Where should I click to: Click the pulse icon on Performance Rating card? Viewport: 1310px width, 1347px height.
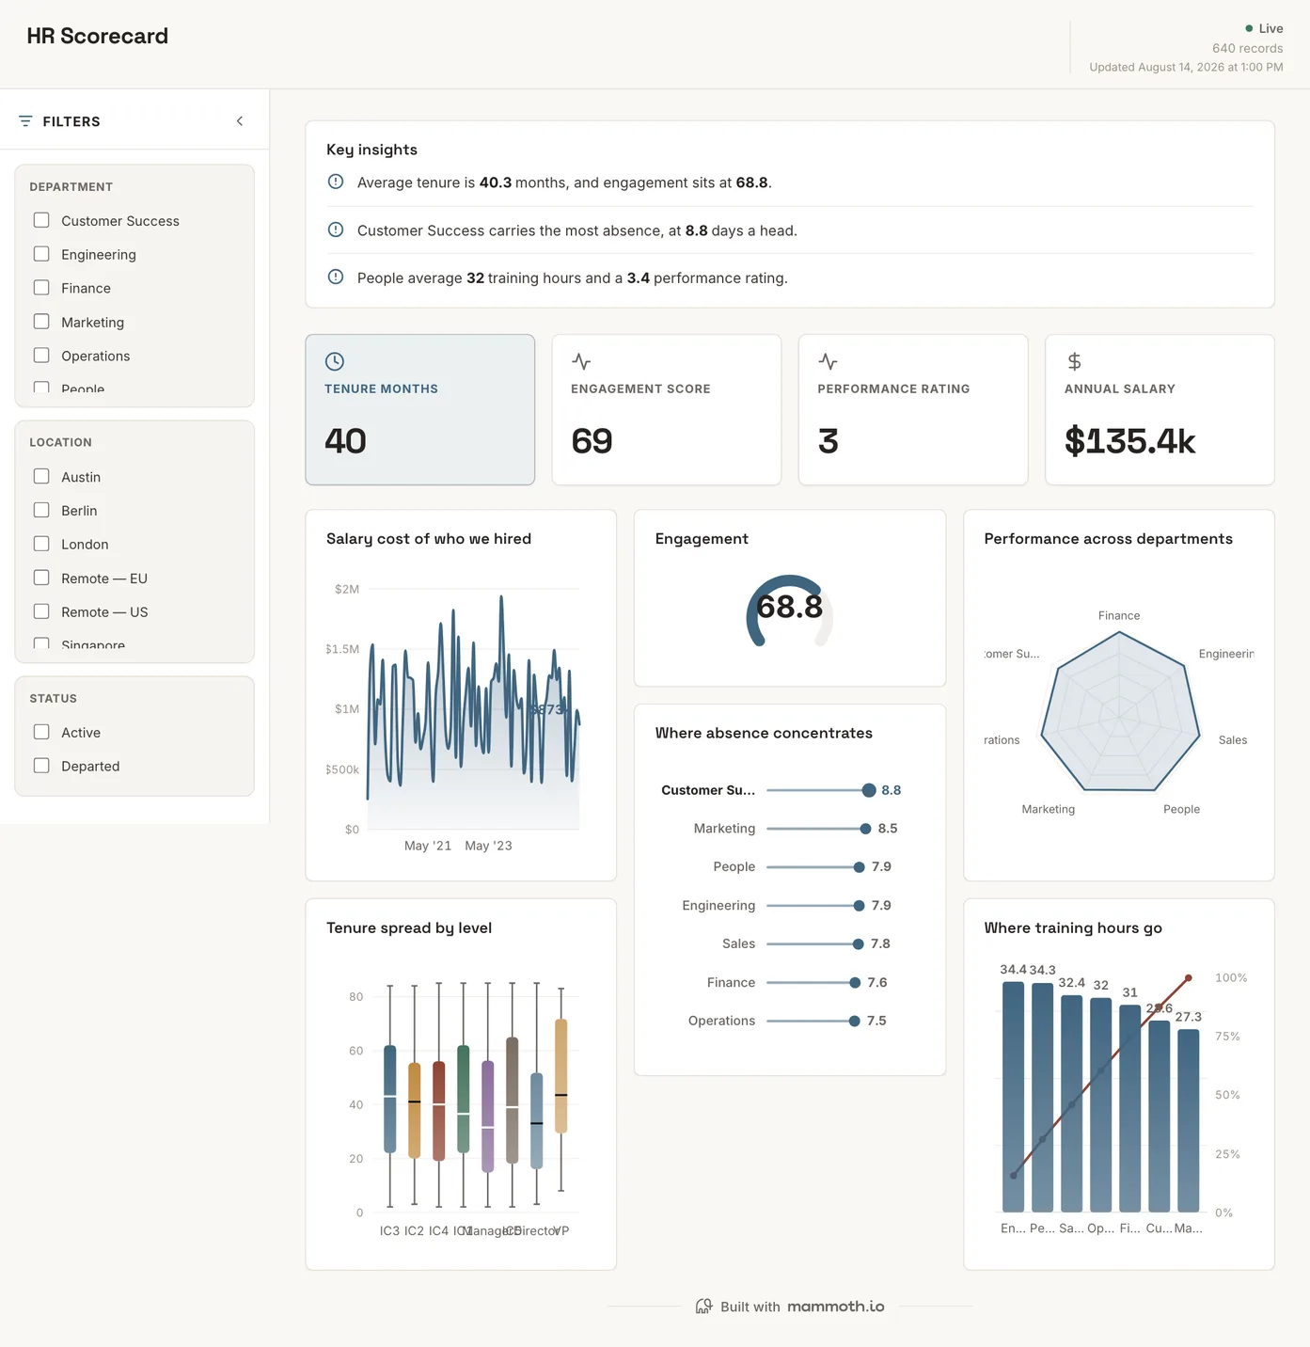tap(828, 361)
